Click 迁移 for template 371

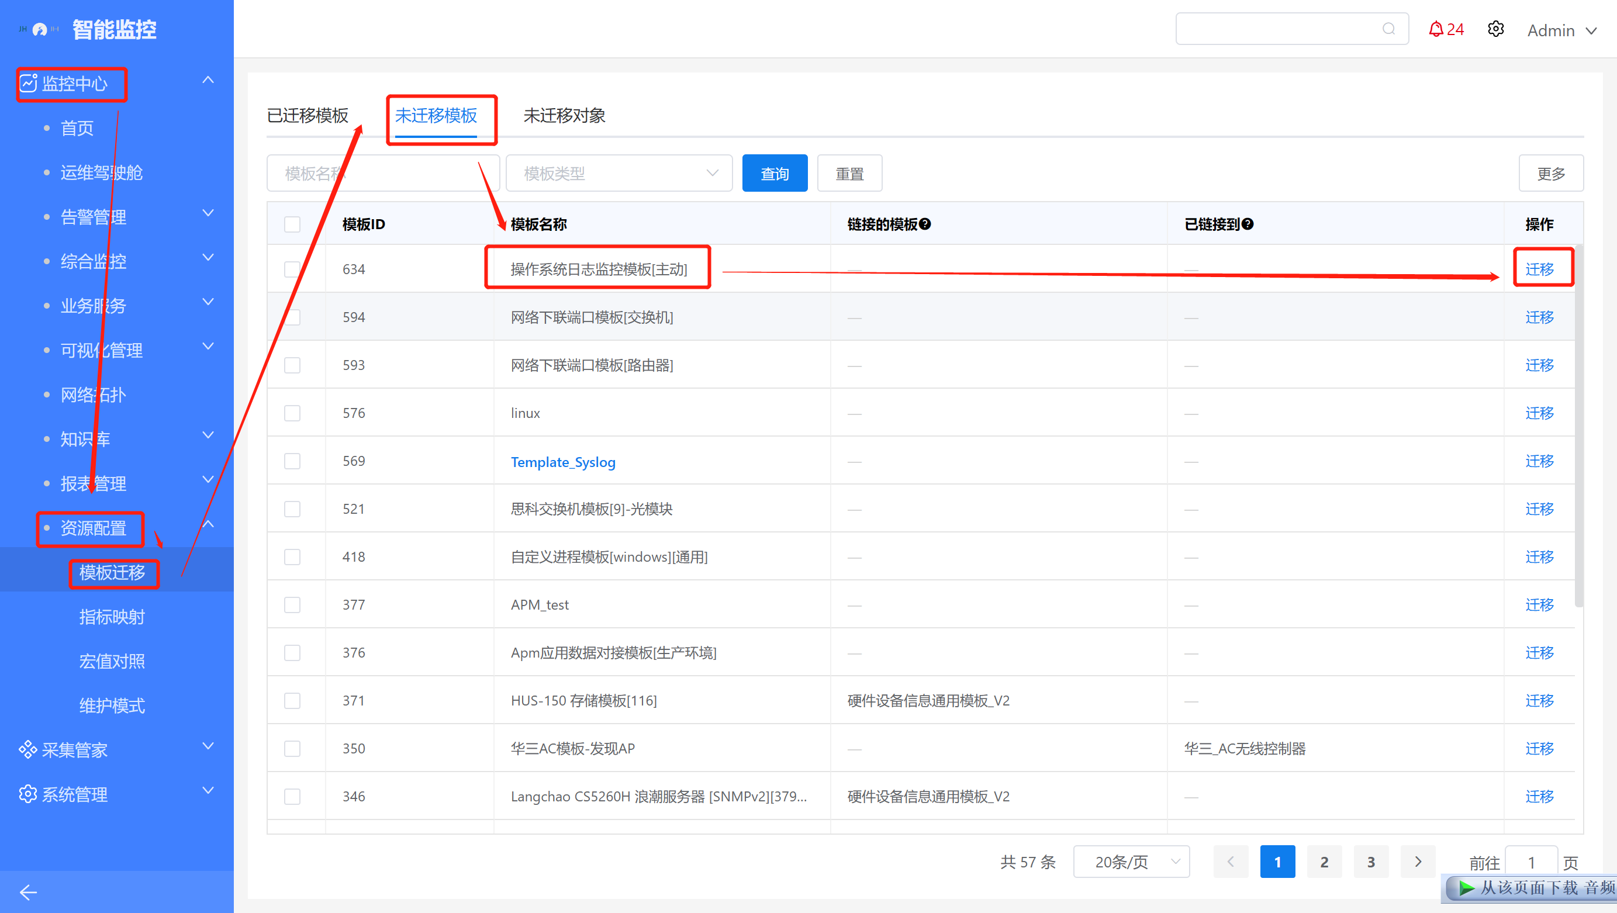click(1540, 701)
